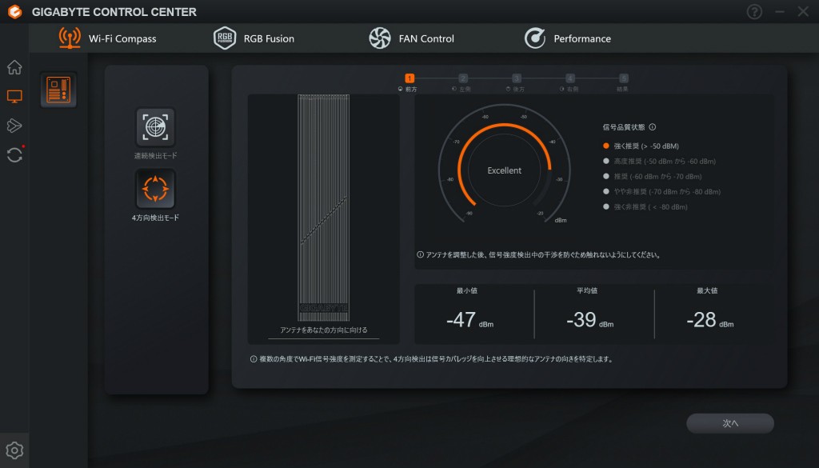Click info icon beside 信号品質状態
This screenshot has width=819, height=468.
(653, 127)
